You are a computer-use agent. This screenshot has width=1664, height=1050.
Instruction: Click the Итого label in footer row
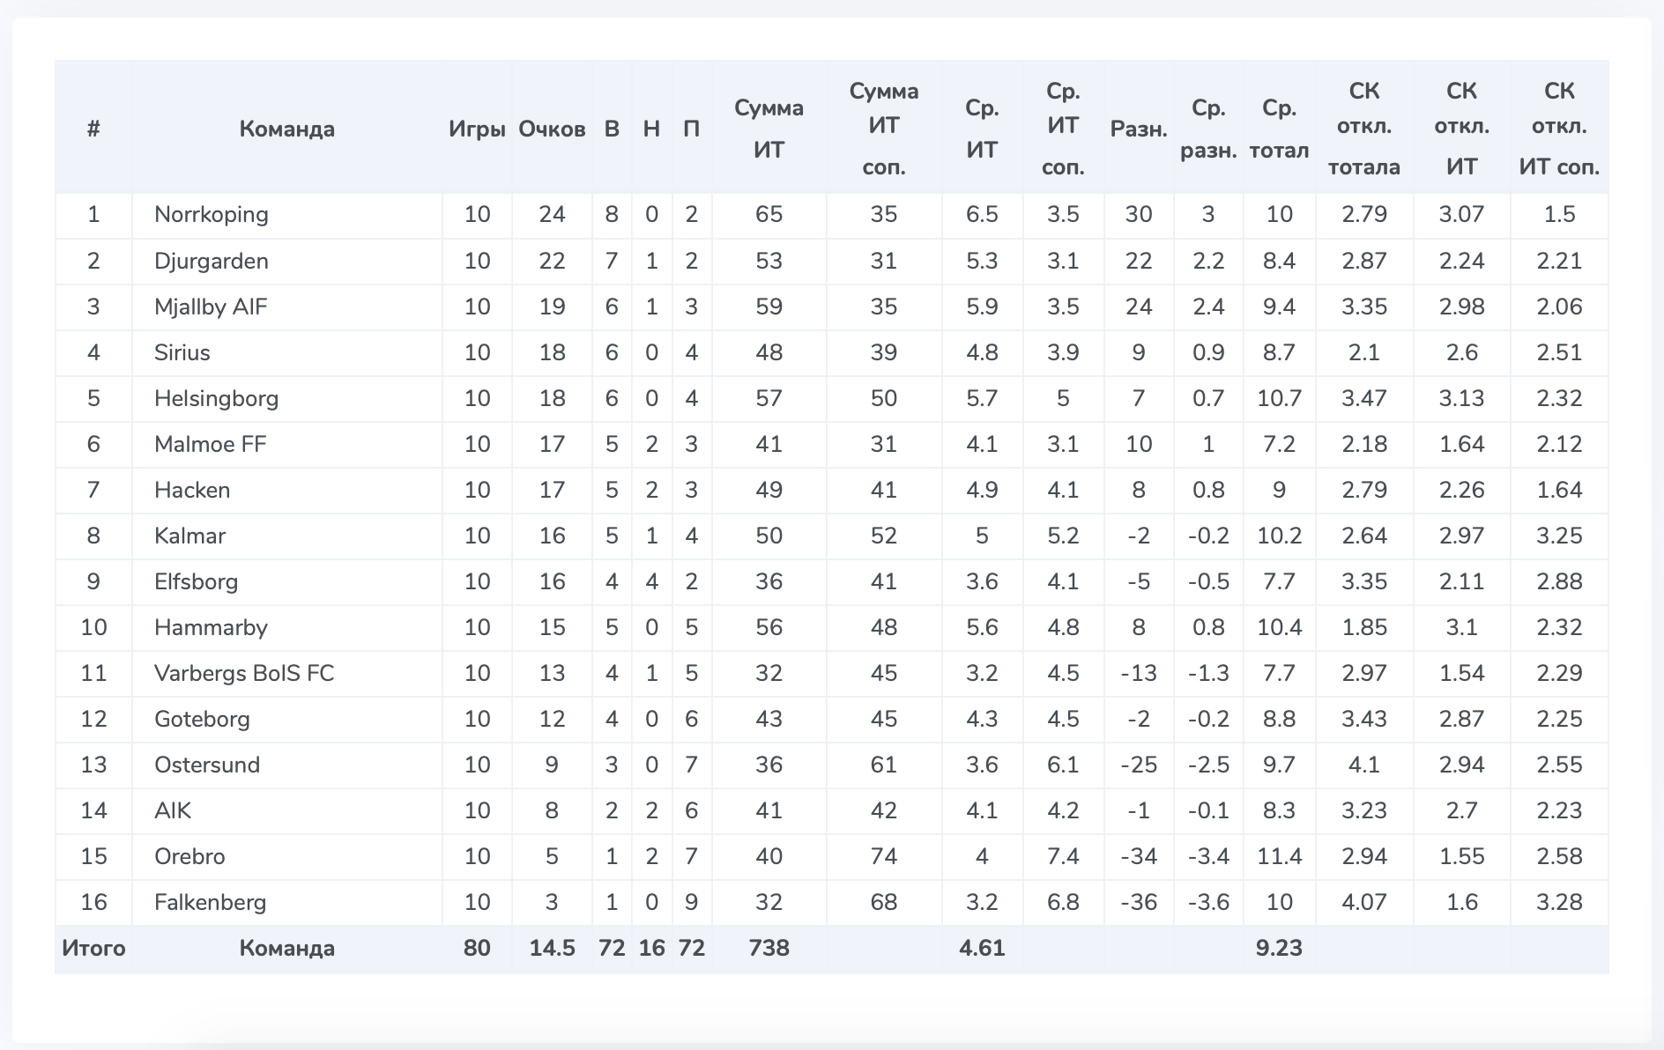coord(93,949)
